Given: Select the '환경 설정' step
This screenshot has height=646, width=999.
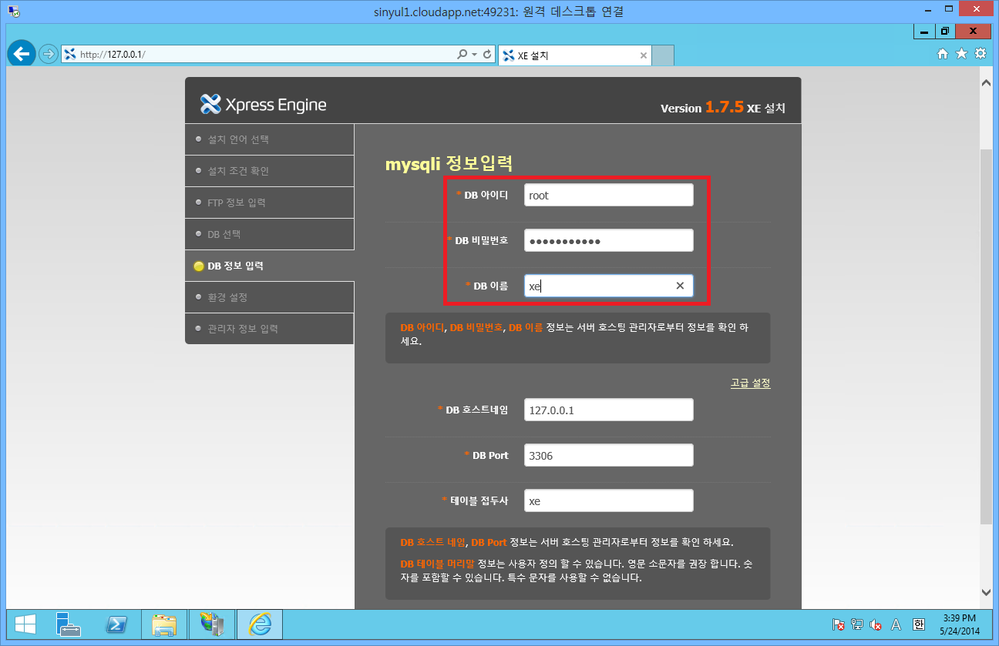Looking at the screenshot, I should point(270,297).
